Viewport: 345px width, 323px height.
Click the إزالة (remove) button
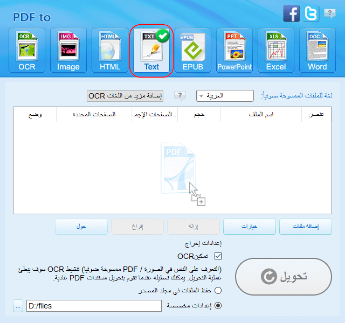194,227
